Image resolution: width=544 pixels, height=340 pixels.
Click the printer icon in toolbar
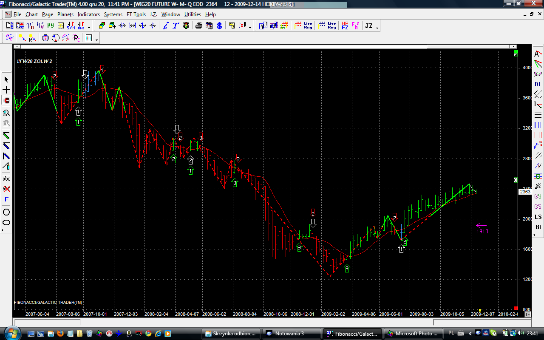[x=198, y=26]
